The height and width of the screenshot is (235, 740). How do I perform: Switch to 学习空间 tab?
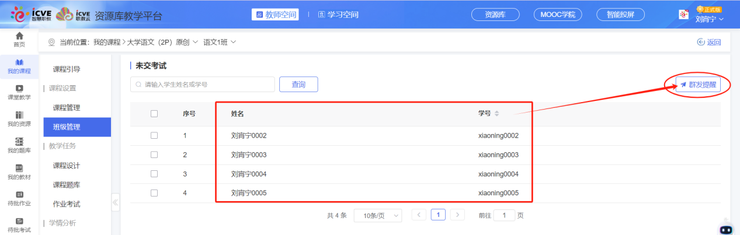click(338, 15)
